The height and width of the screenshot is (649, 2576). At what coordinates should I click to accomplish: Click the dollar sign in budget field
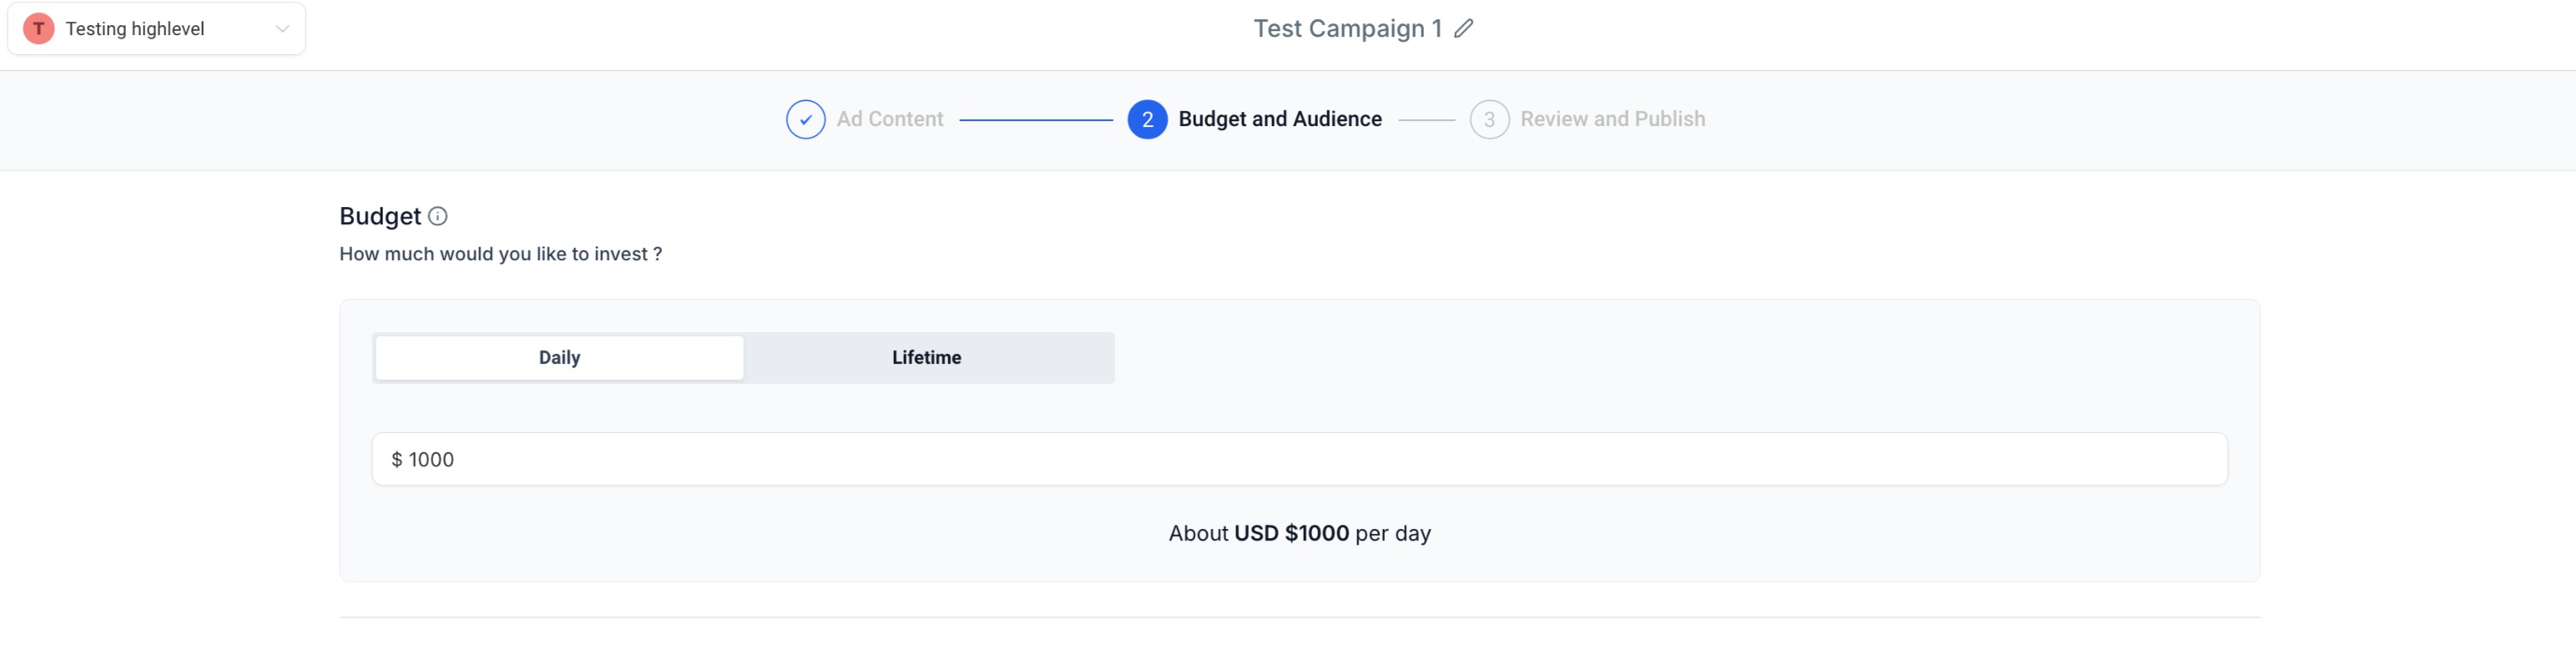(397, 460)
